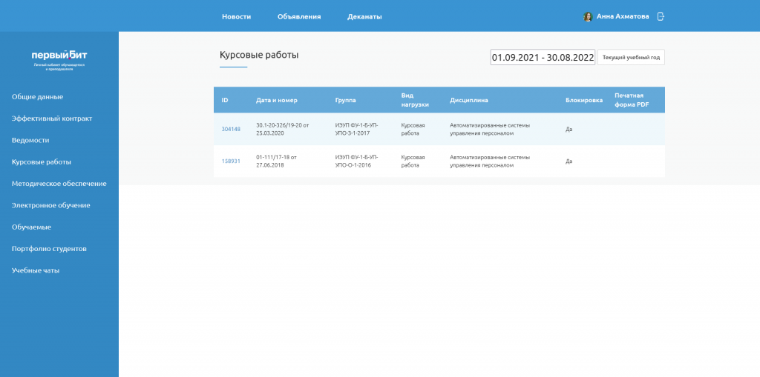760x377 pixels.
Task: Click the user avatar photo
Action: pos(588,16)
